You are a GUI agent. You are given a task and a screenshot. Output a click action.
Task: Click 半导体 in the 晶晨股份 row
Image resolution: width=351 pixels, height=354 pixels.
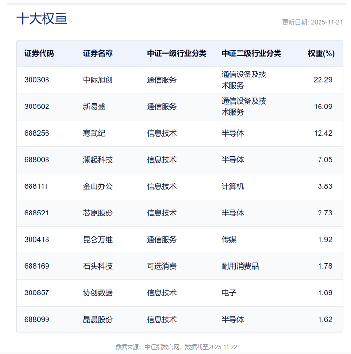(232, 320)
